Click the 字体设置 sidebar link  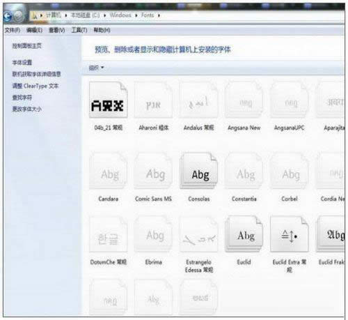(22, 63)
